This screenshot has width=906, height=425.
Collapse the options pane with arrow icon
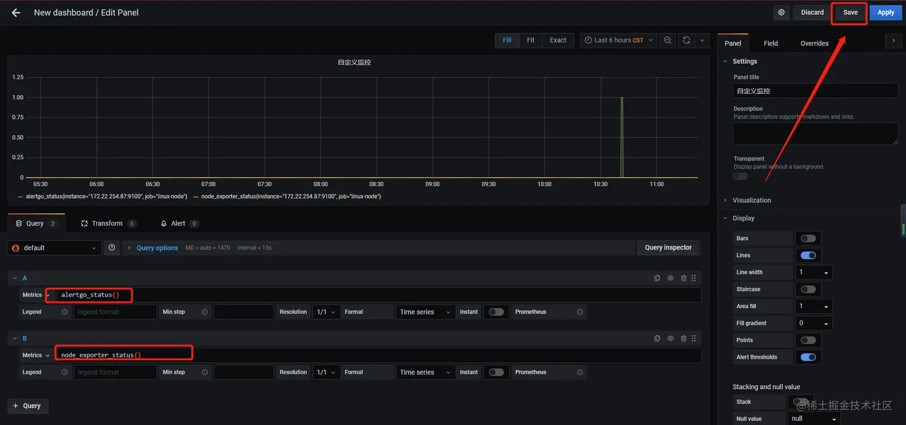(893, 41)
